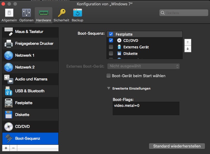Open the Allgemein settings icon
The height and width of the screenshot is (154, 210).
[9, 13]
